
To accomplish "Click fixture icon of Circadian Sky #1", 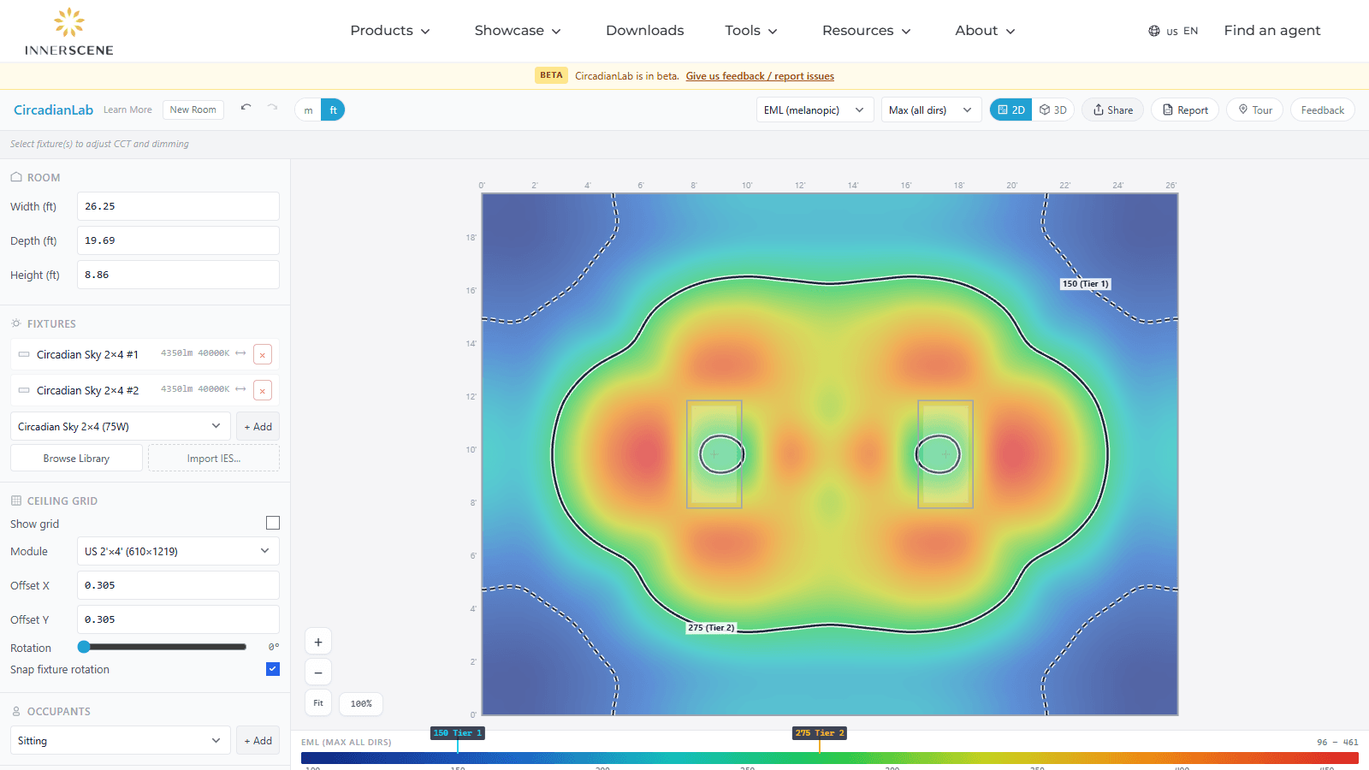I will (24, 354).
